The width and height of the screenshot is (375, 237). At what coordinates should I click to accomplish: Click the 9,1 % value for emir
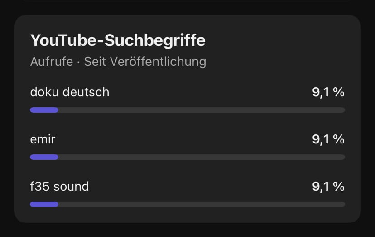pyautogui.click(x=328, y=139)
